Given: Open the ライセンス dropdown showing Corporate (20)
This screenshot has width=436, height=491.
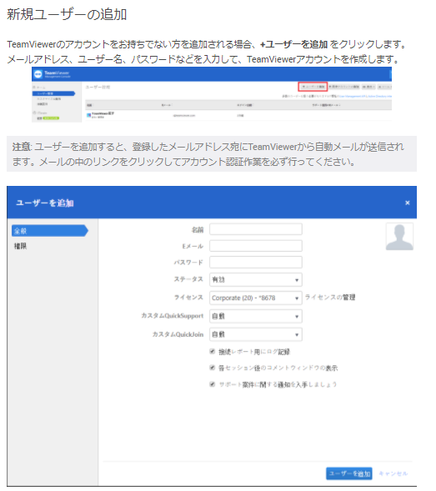Looking at the screenshot, I should coord(256,298).
